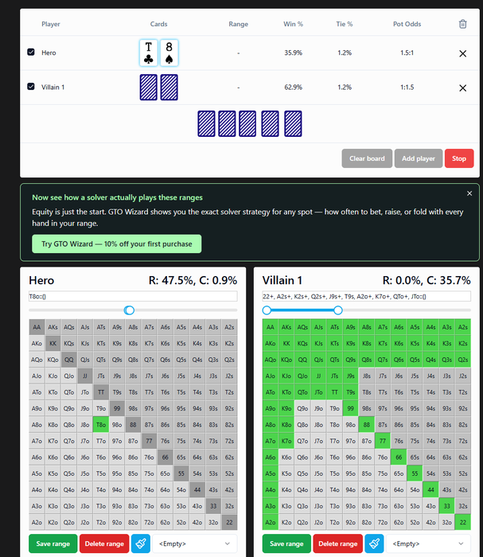Remove Villain 1 row with X icon
This screenshot has width=483, height=557.
coord(462,88)
